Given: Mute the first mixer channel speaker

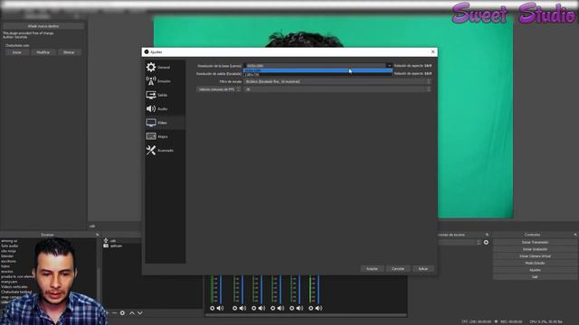Looking at the screenshot, I should pos(221,308).
